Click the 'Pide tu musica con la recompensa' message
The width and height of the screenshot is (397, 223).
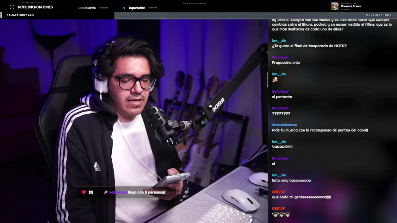[x=320, y=130]
